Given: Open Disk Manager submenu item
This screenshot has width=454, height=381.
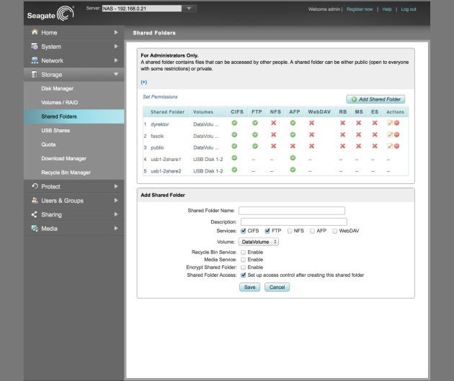Looking at the screenshot, I should 58,88.
